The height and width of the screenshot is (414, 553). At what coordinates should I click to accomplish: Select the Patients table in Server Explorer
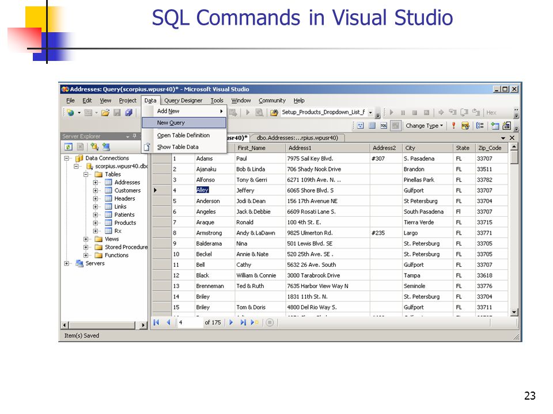[124, 214]
